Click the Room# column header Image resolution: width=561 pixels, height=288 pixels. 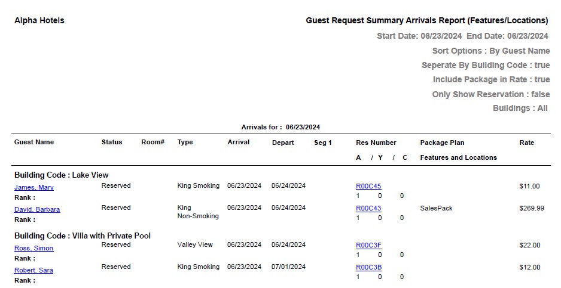coord(153,142)
